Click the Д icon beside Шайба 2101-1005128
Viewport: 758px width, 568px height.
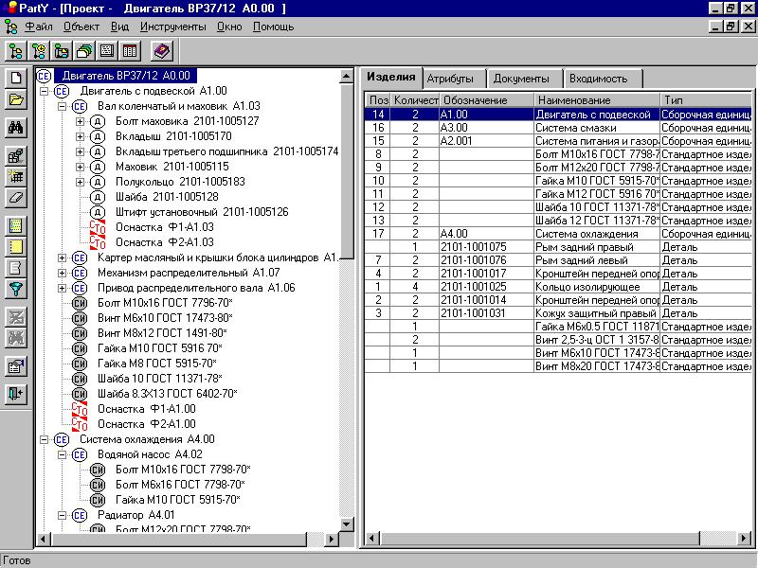[98, 197]
